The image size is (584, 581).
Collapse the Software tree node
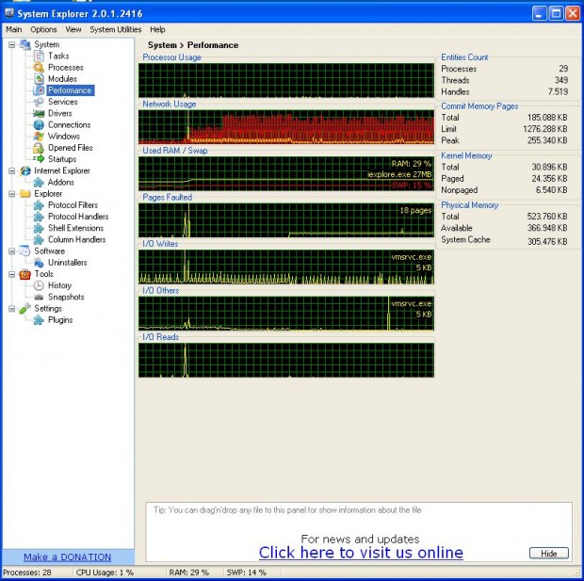(x=12, y=251)
